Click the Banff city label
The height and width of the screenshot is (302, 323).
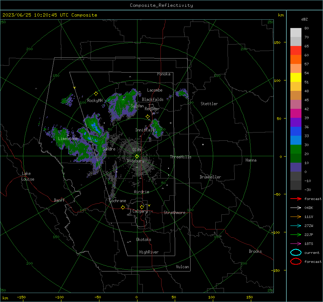[x=59, y=200]
